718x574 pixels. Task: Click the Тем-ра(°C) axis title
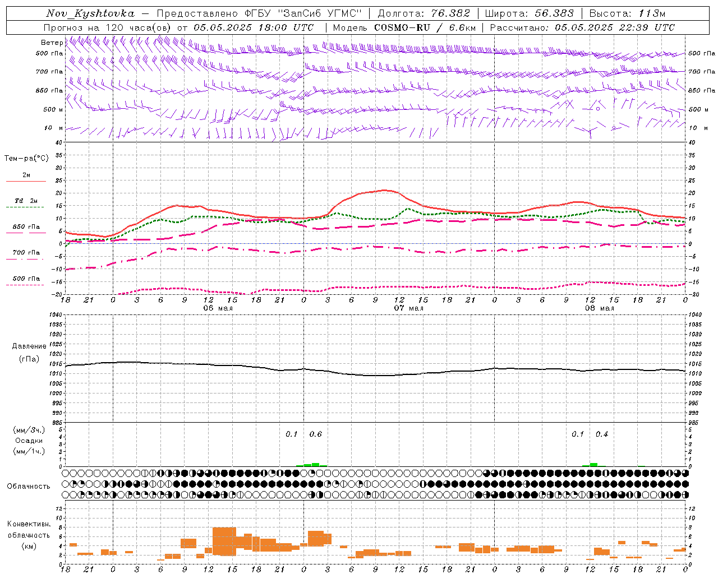[x=26, y=158]
